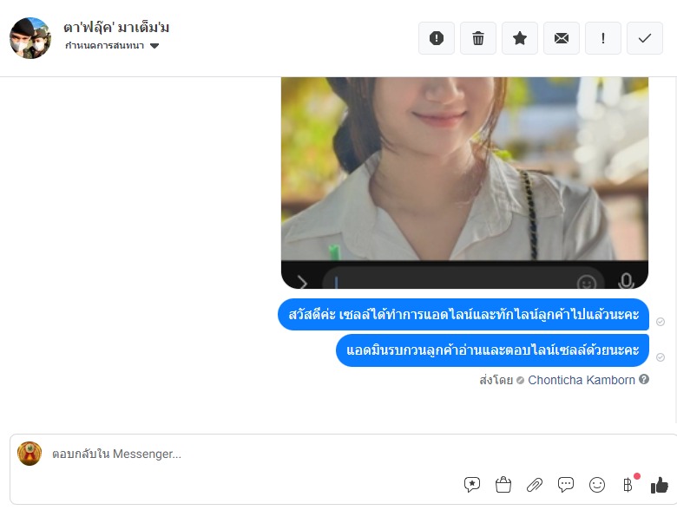
Task: Click customer name ตา'ฟลุ๊ค' มาเต็ม'ม
Action: (116, 28)
